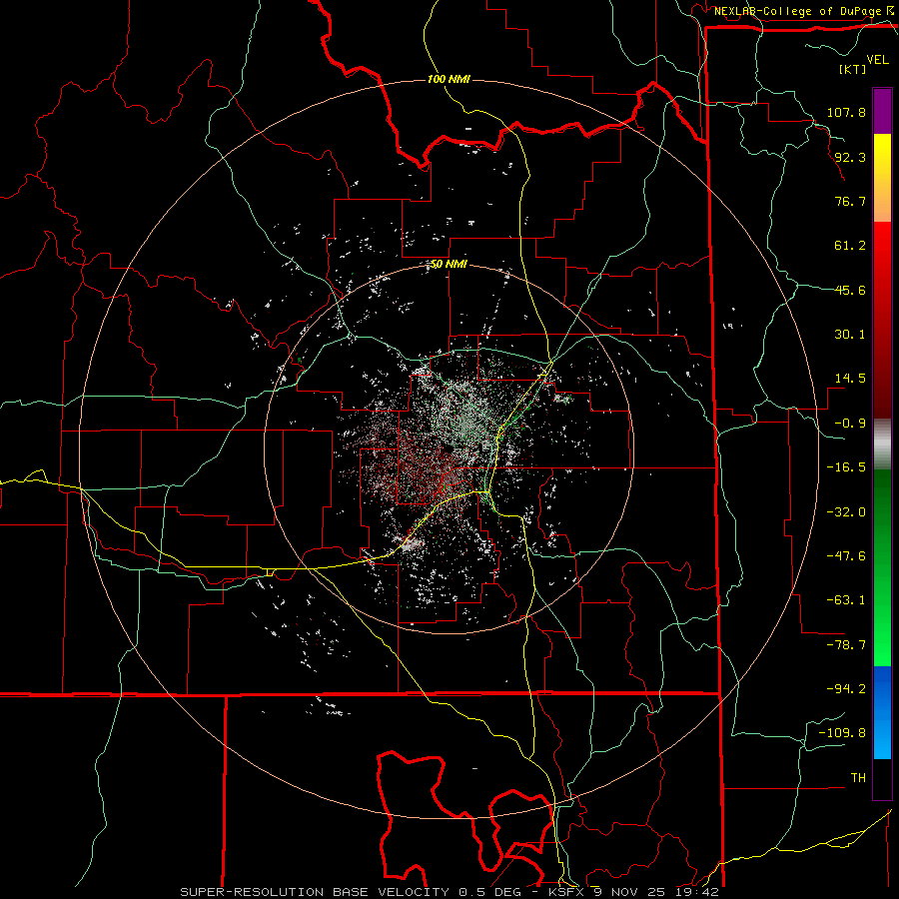
Task: Click the 76.7 legend value
Action: tap(850, 201)
